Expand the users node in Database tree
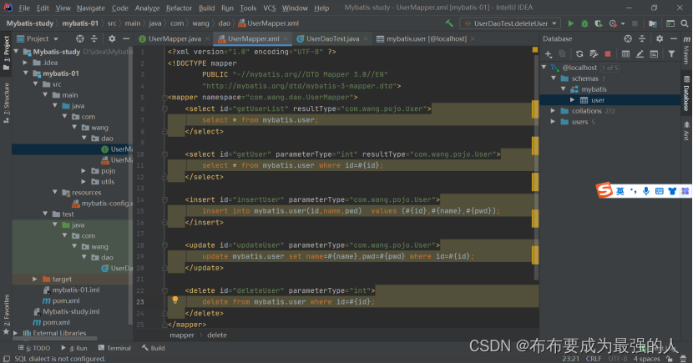Viewport: 693px width, 363px height. click(x=553, y=122)
